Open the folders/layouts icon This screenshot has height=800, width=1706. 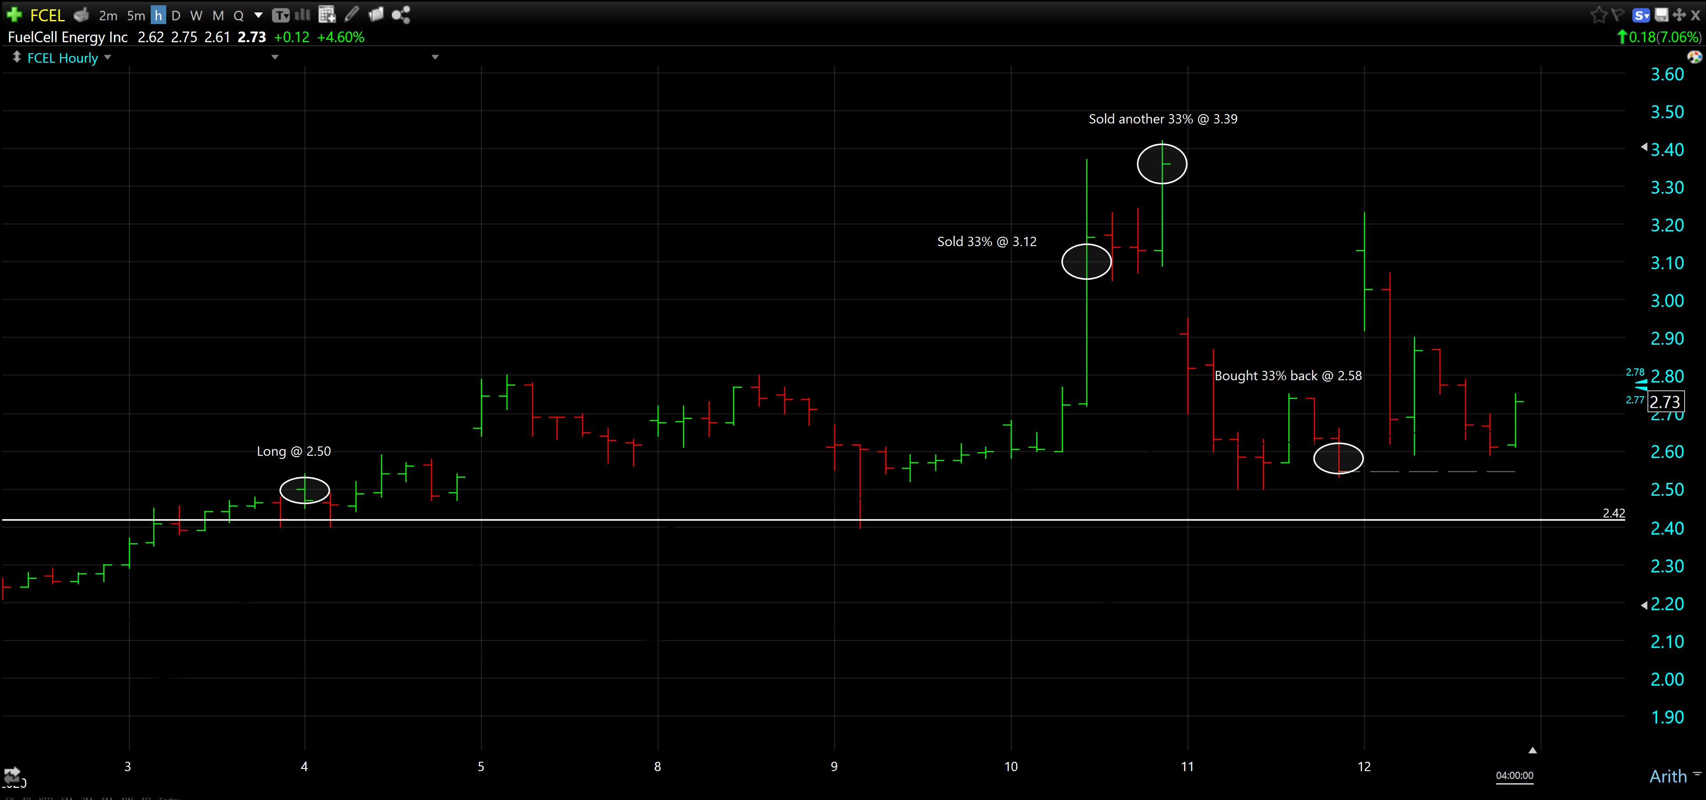(376, 15)
